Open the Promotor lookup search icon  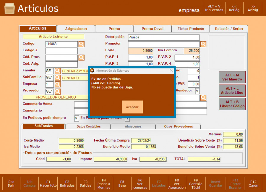203,44
